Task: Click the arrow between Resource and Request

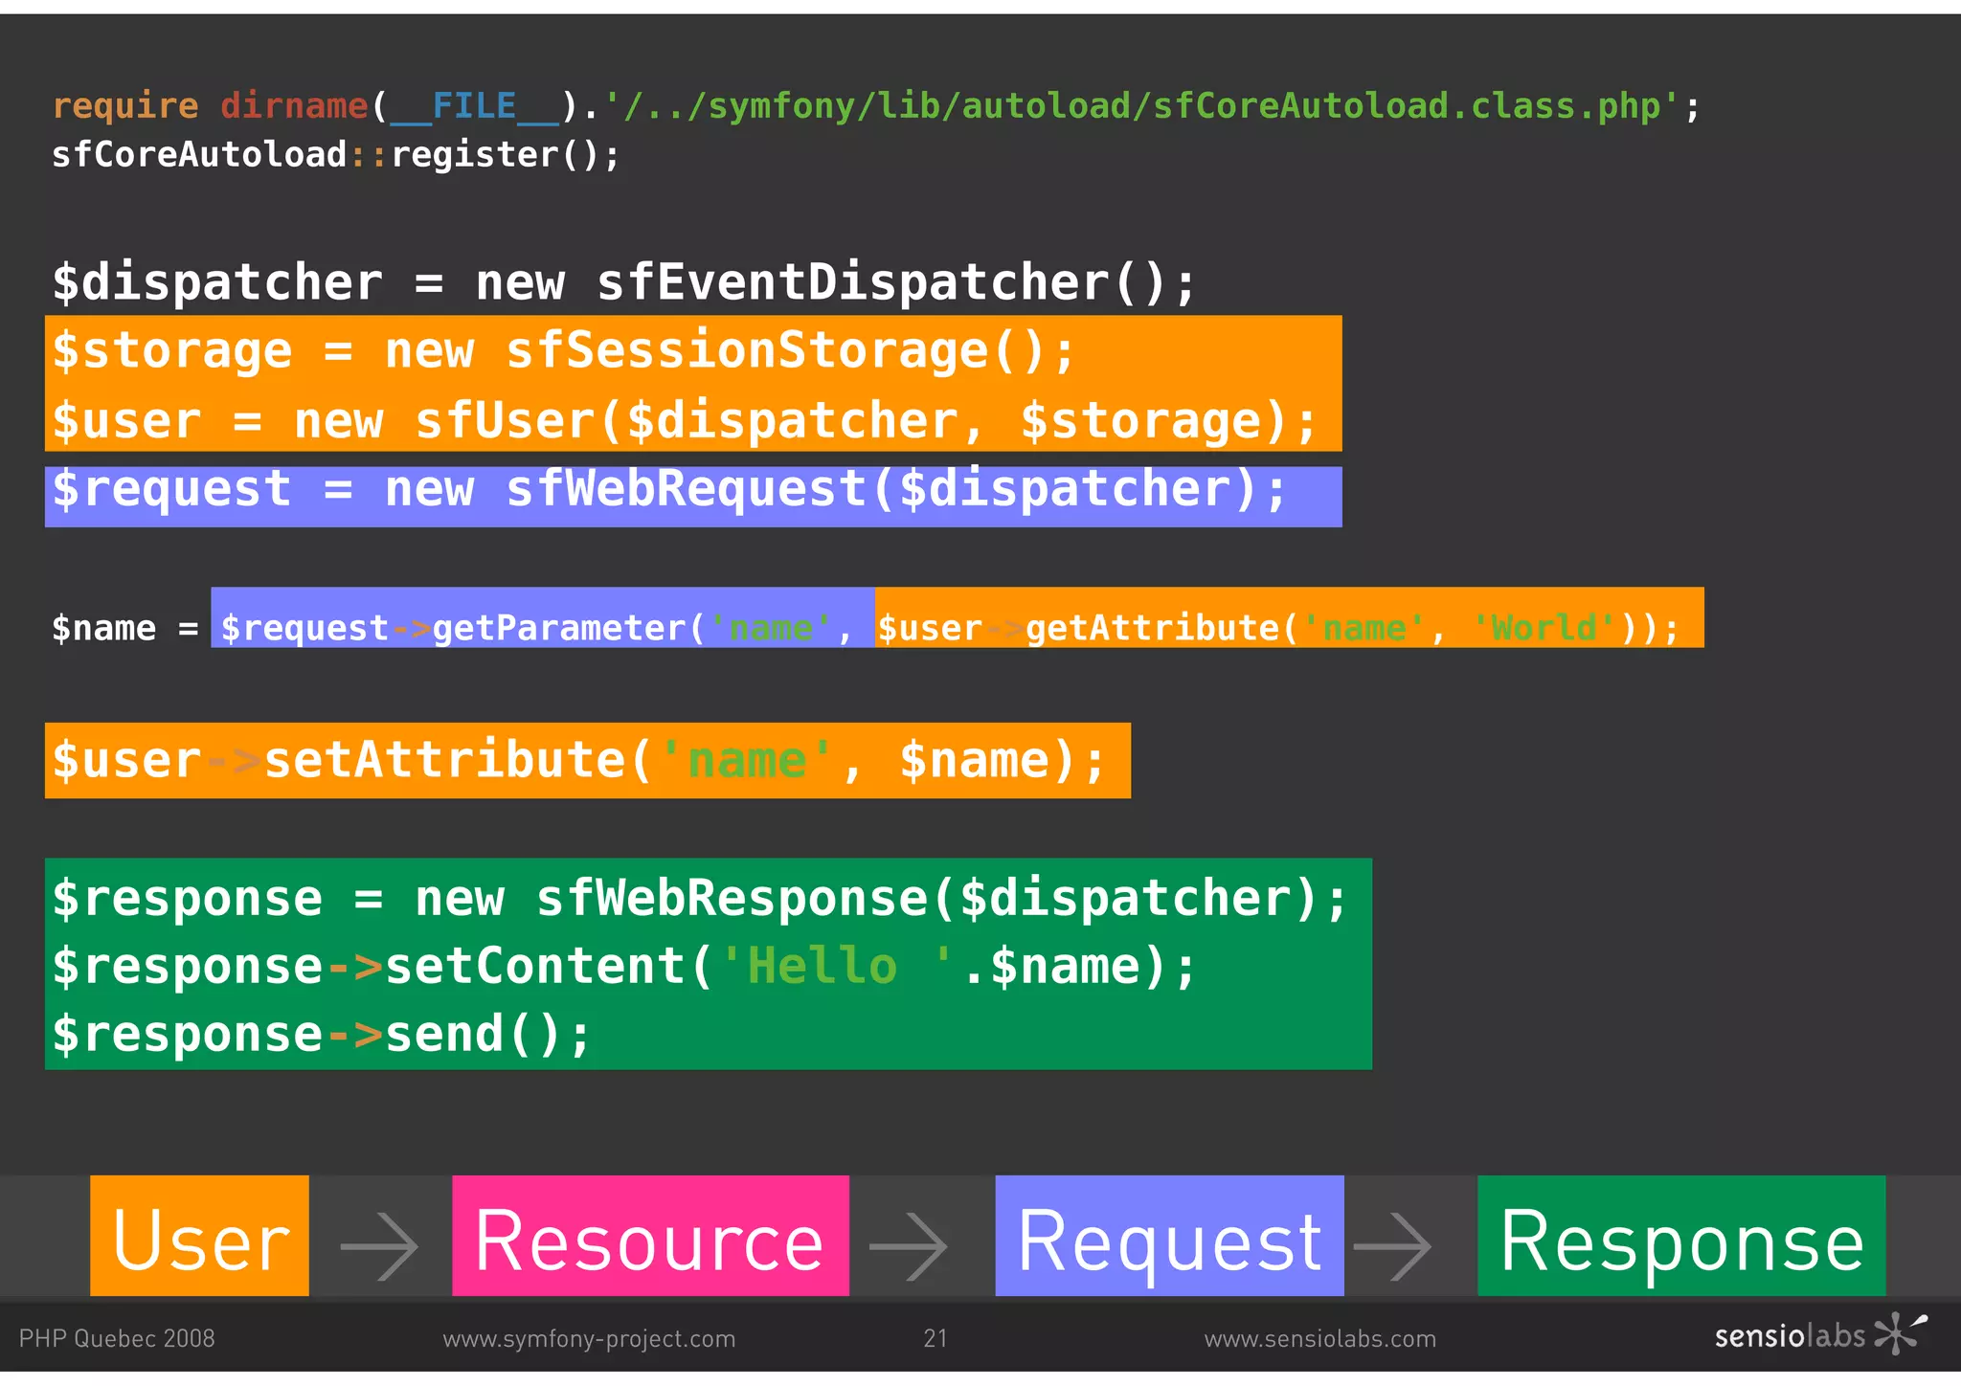Action: (x=908, y=1245)
